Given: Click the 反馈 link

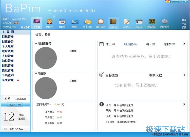Looking at the screenshot, I should (184, 28).
